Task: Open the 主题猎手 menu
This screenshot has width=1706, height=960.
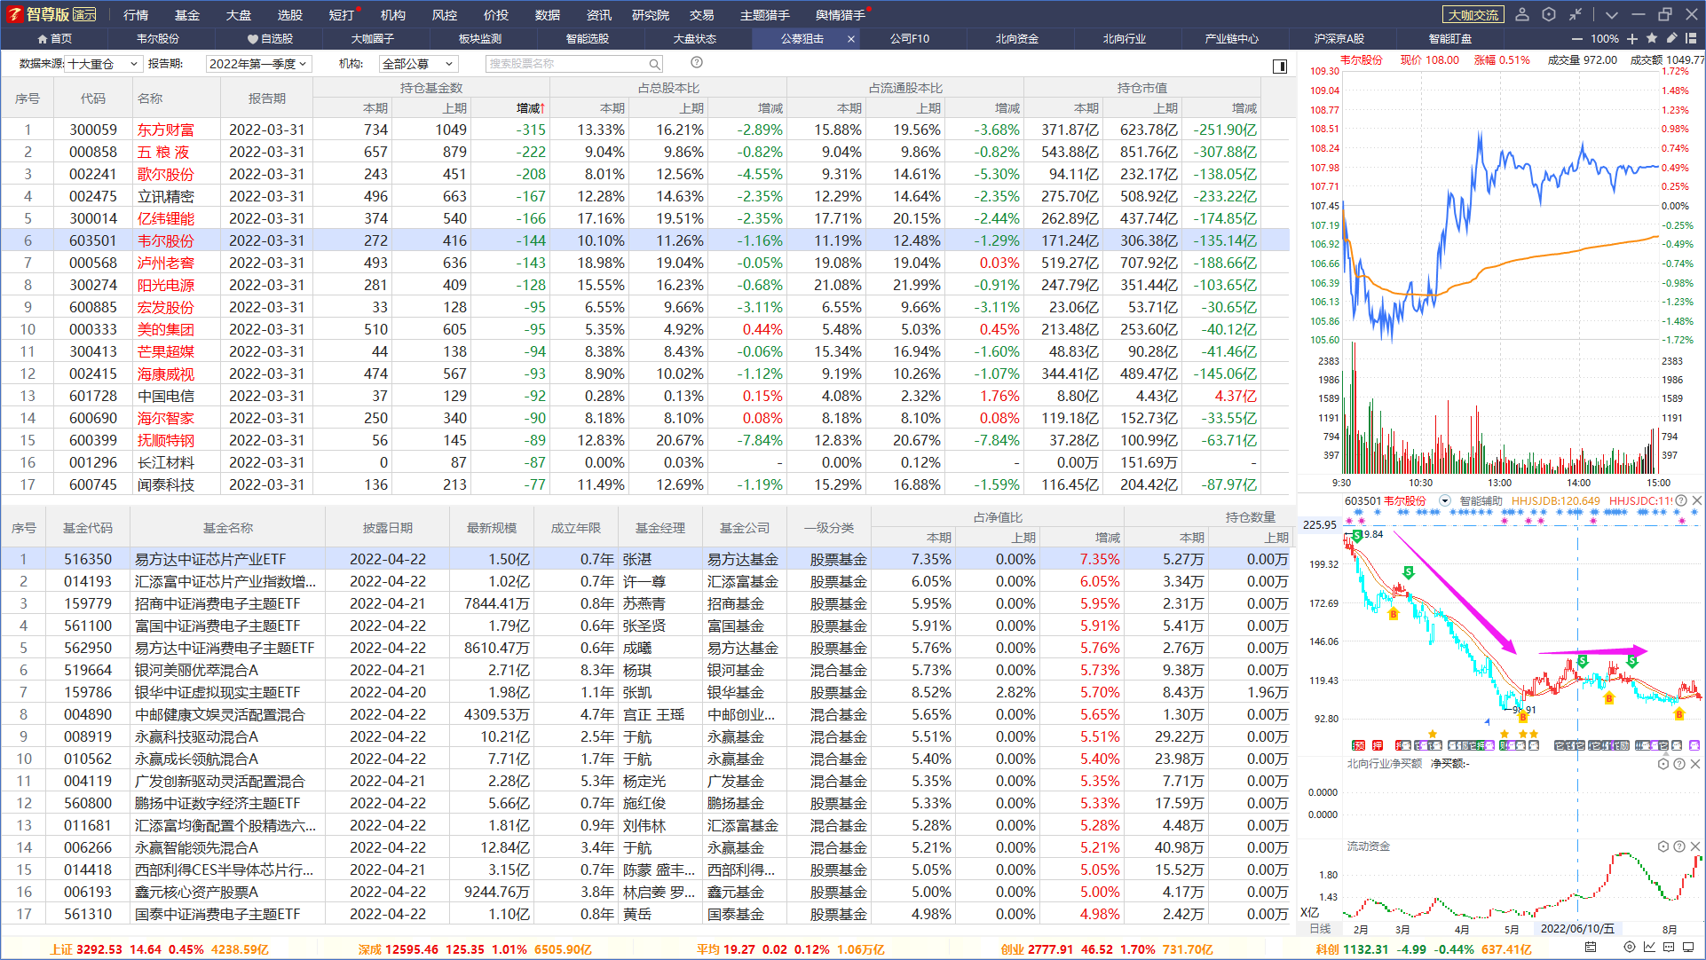Action: (765, 15)
